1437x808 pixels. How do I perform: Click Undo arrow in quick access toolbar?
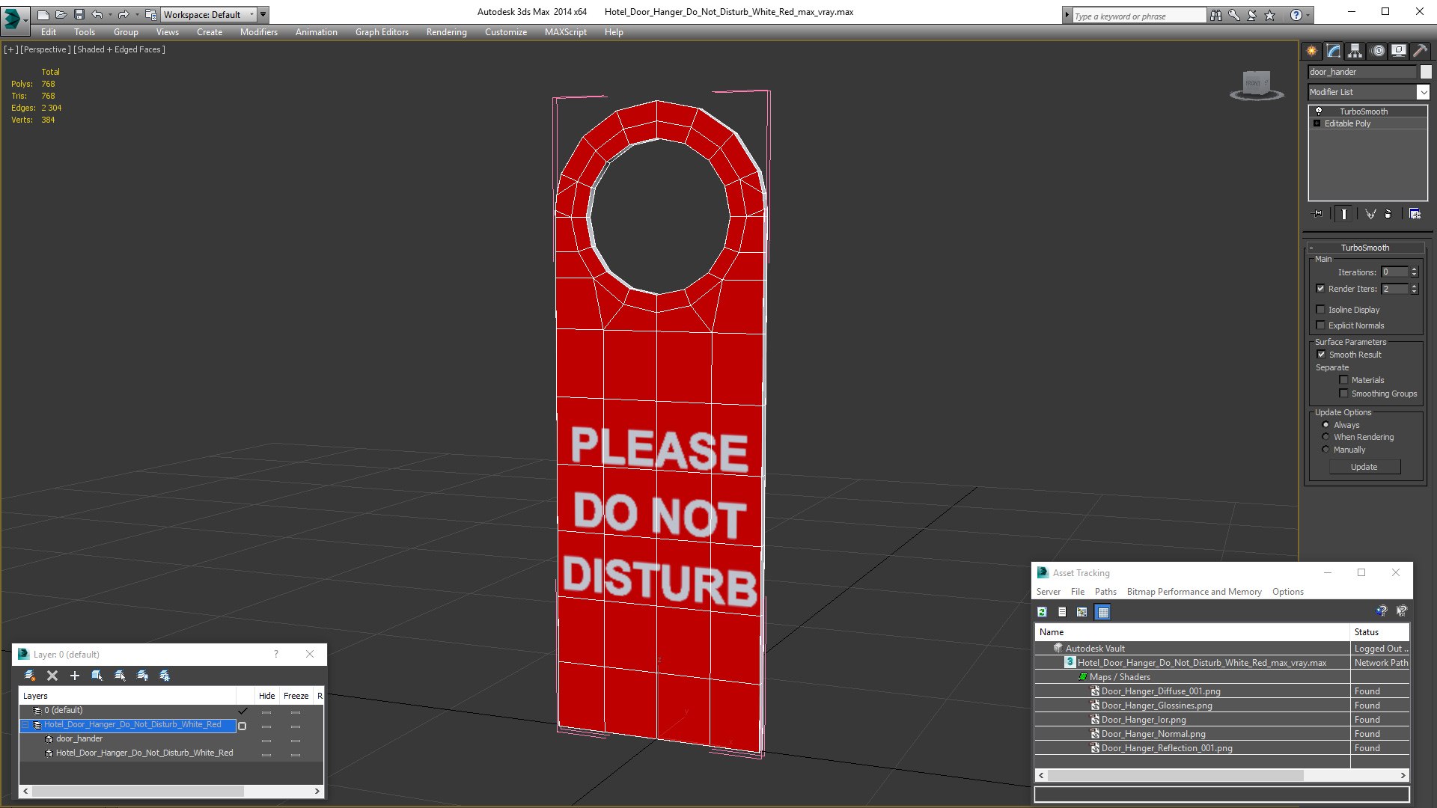click(97, 14)
